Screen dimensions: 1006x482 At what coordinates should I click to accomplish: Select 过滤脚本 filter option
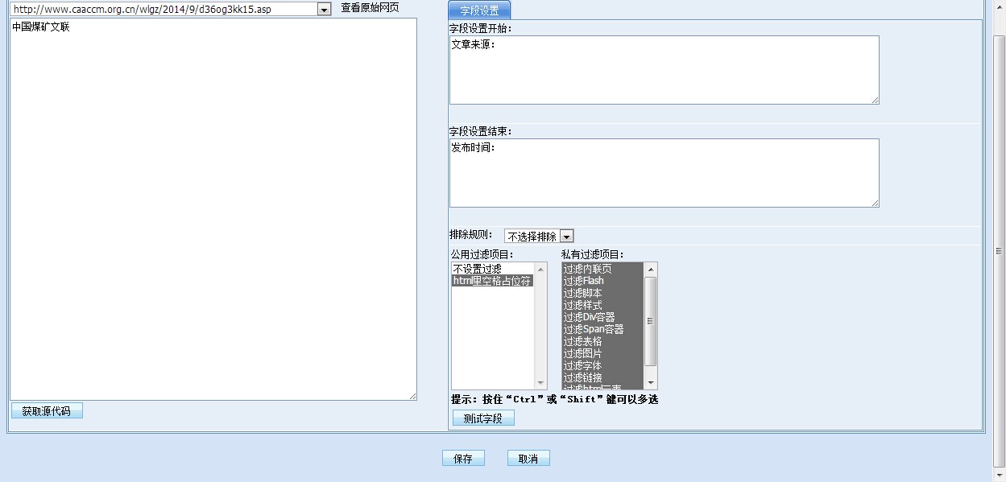(582, 293)
